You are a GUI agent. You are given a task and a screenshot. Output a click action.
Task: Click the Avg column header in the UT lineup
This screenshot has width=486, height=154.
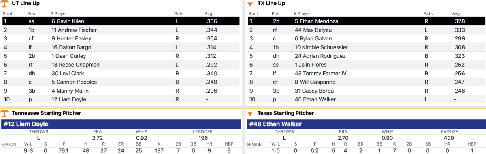[209, 13]
